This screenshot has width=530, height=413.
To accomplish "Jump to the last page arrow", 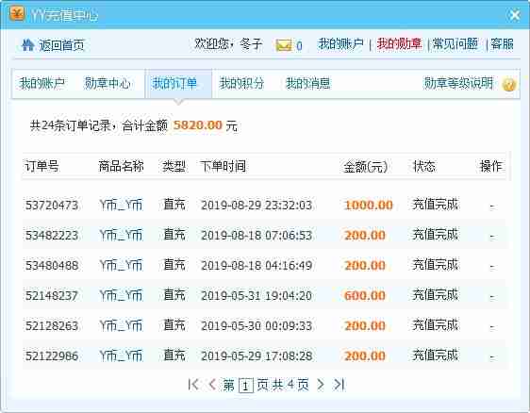I will tap(339, 385).
